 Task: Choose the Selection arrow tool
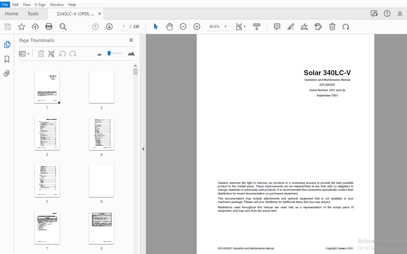click(x=156, y=27)
